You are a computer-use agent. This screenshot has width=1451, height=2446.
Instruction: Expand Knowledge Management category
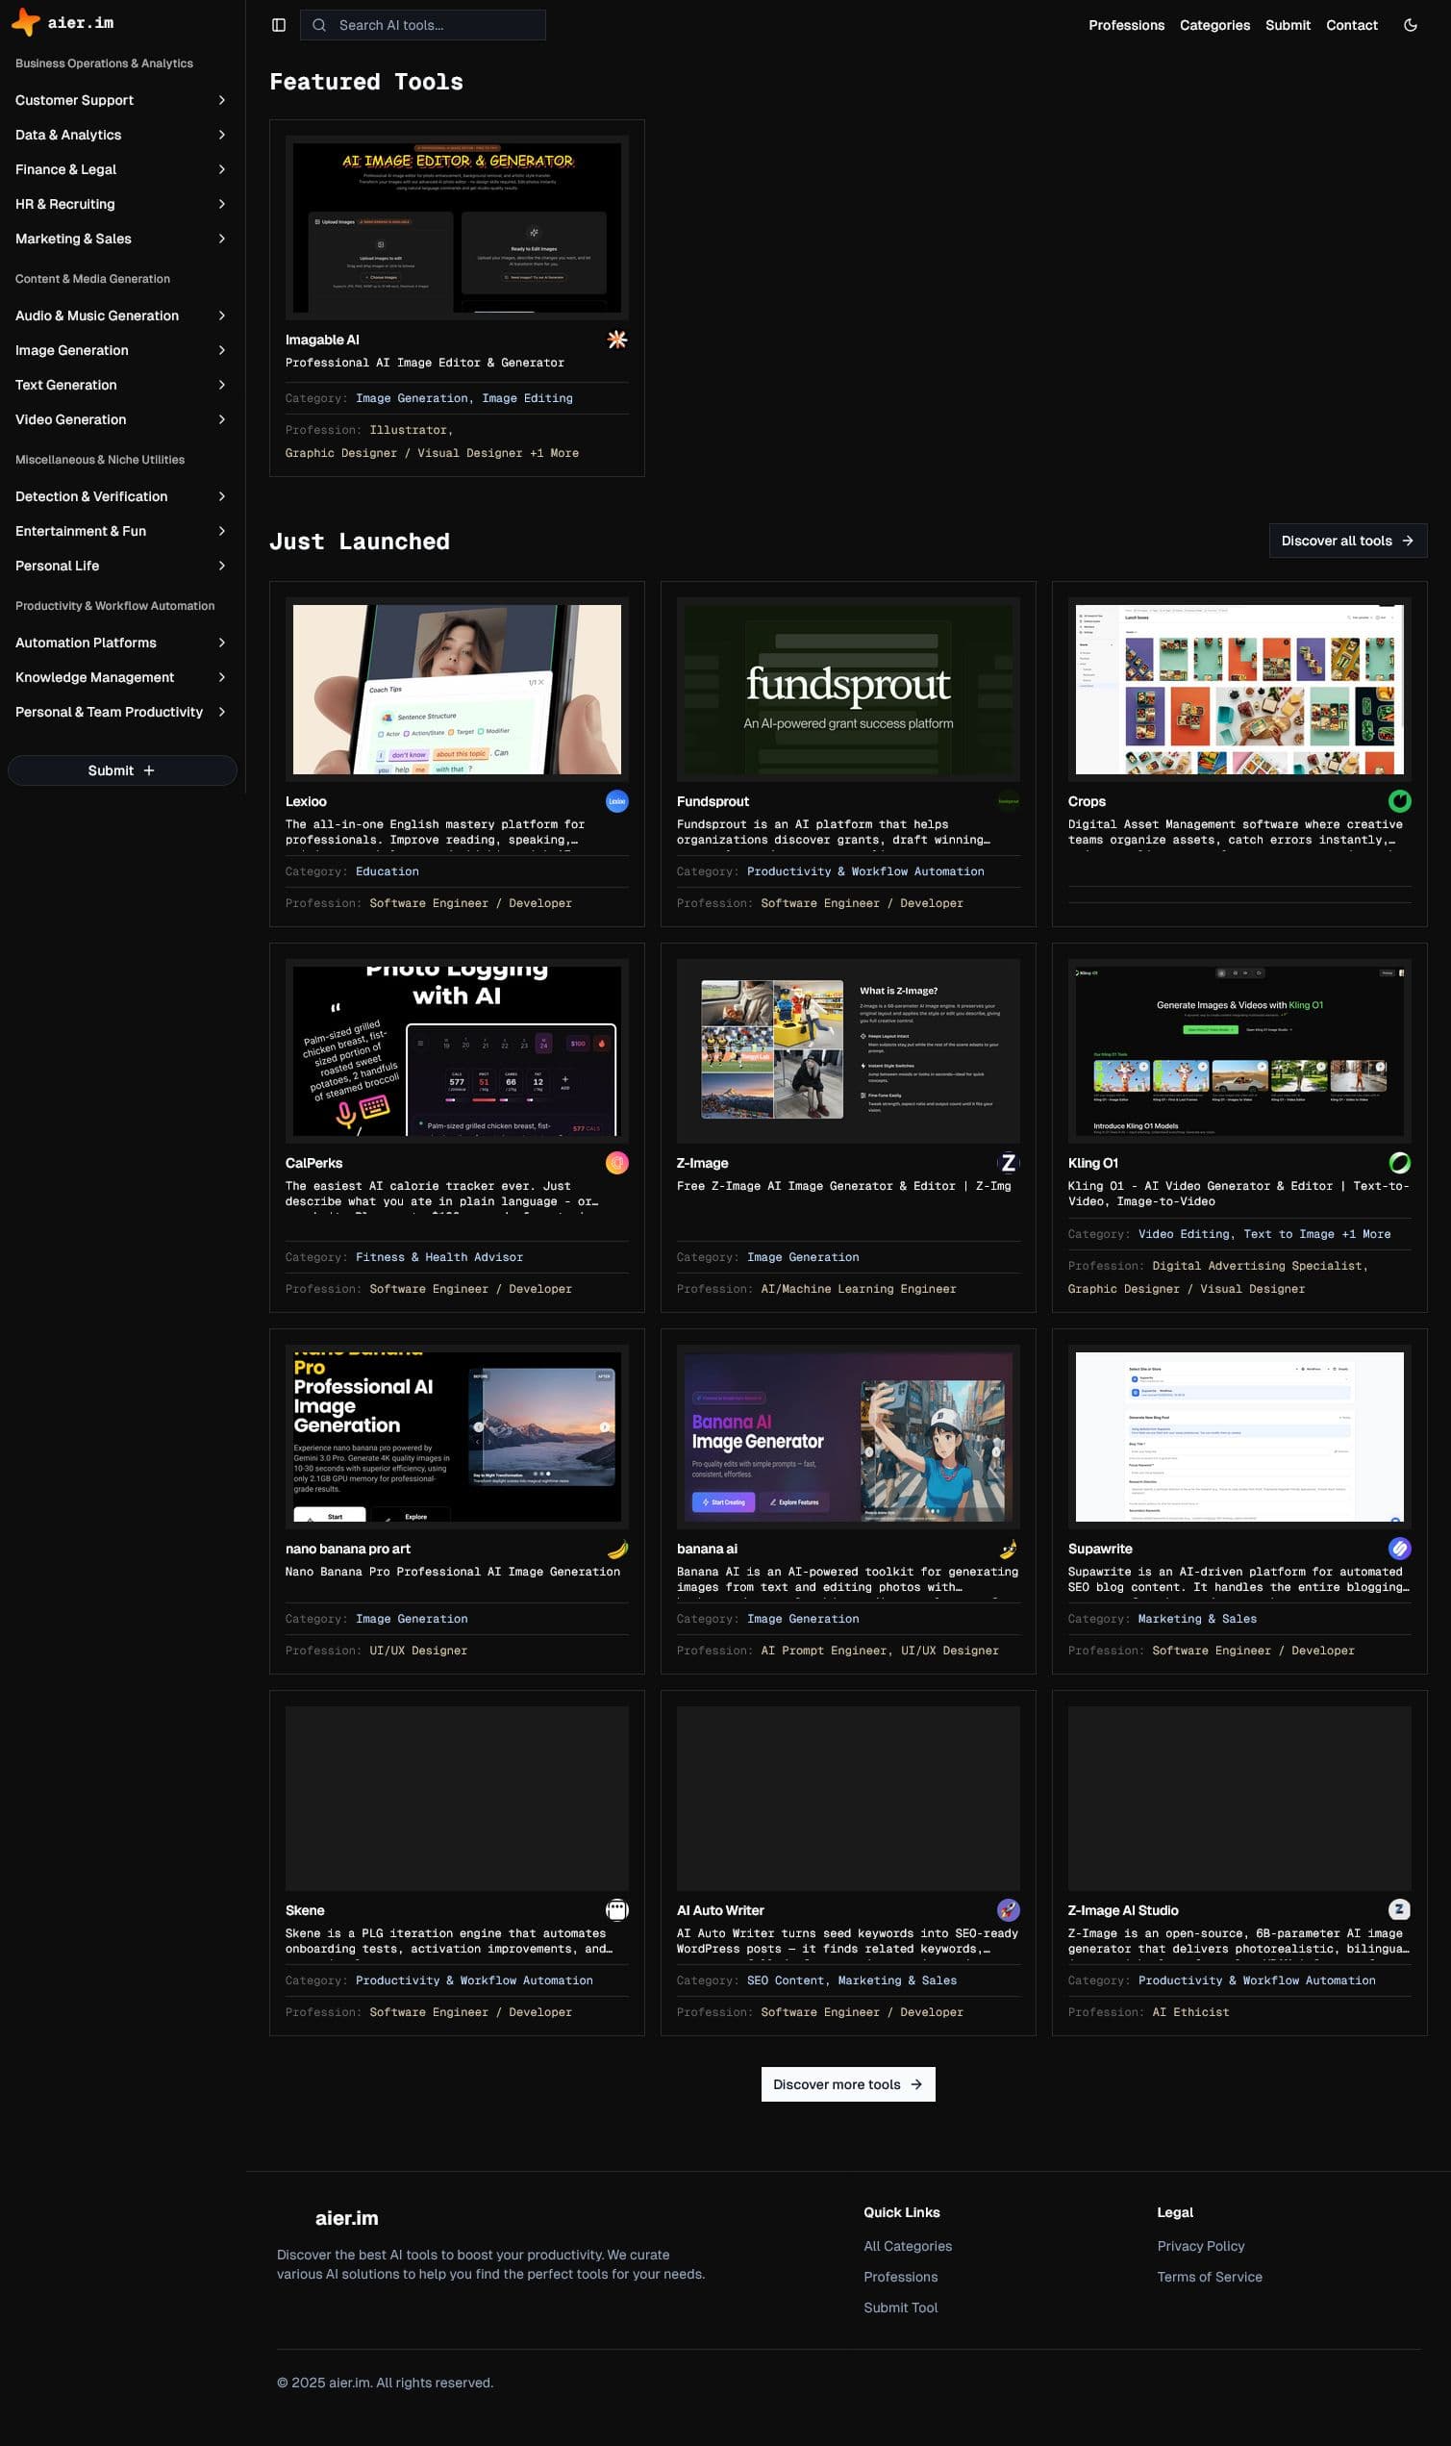[x=121, y=678]
